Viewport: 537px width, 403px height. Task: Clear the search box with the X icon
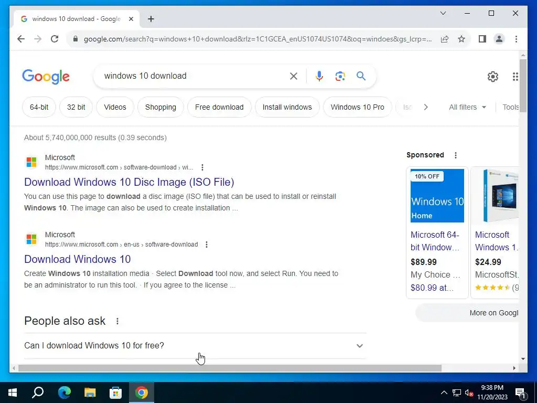[x=294, y=76]
